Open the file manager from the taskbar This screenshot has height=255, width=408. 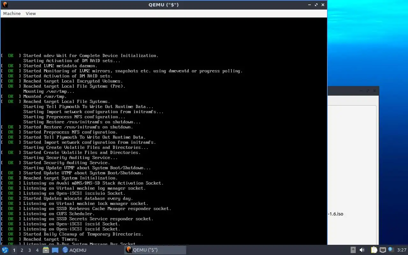pyautogui.click(x=46, y=250)
